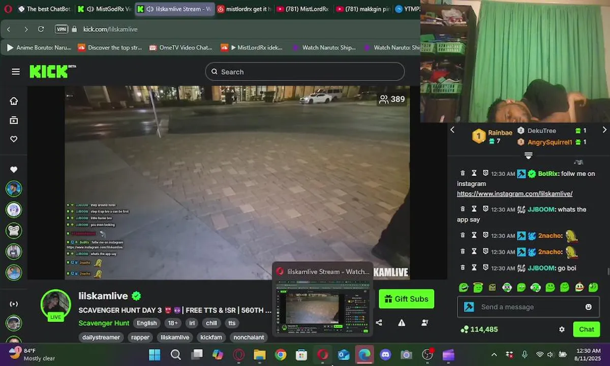Image resolution: width=610 pixels, height=366 pixels.
Task: Go to next leaderboard page arrow
Action: (604, 130)
